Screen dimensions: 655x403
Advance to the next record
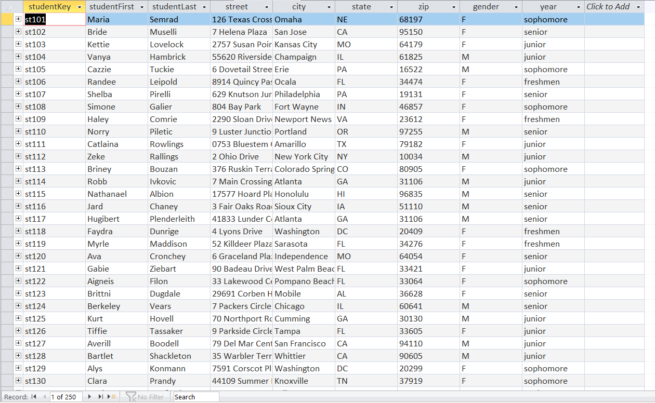[89, 396]
